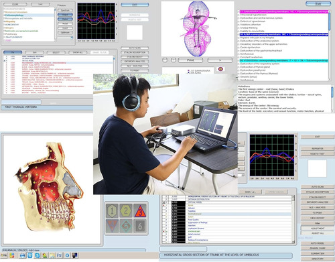Viewport: 335px width, 262px height.
Task: Select the hexagon level 1 icon
Action: coord(112,210)
